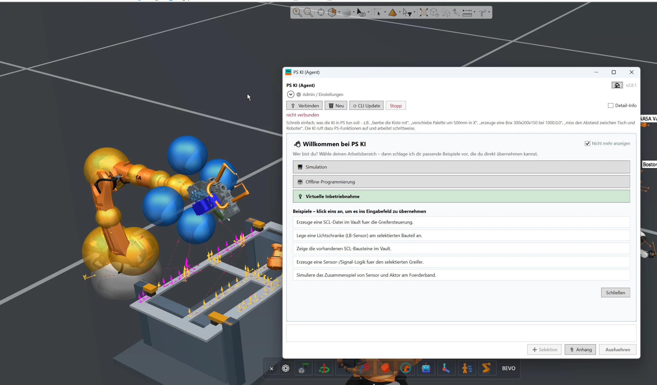Screen dimensions: 657x385
Task: Pick example 'Lege eine Lichtschranke (LB-Sensor)...'
Action: (461, 235)
